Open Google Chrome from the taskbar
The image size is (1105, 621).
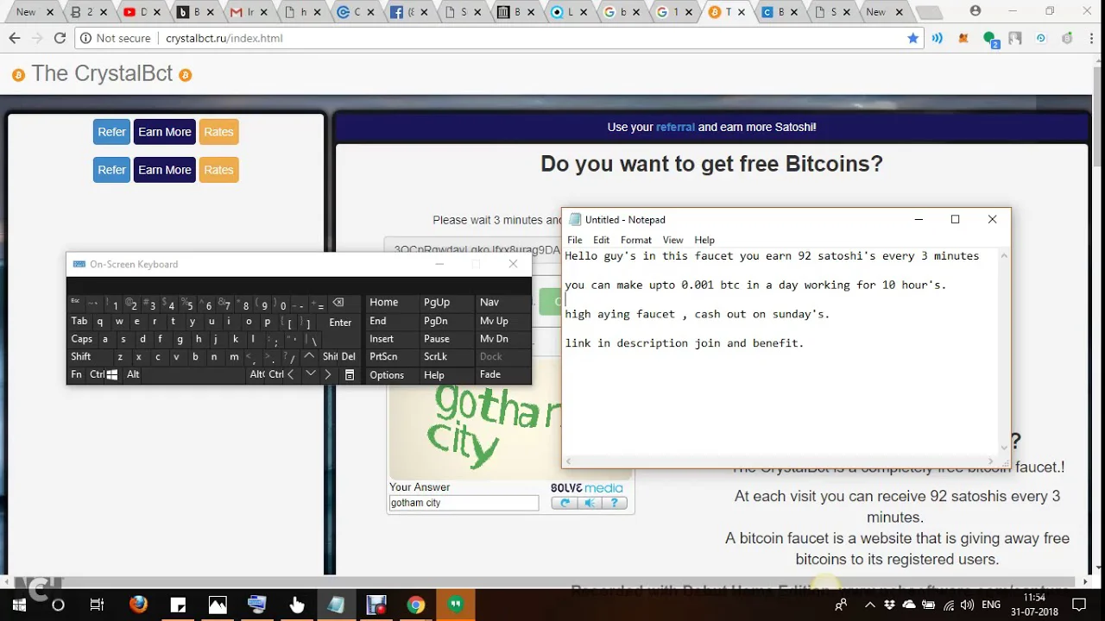[x=416, y=605]
